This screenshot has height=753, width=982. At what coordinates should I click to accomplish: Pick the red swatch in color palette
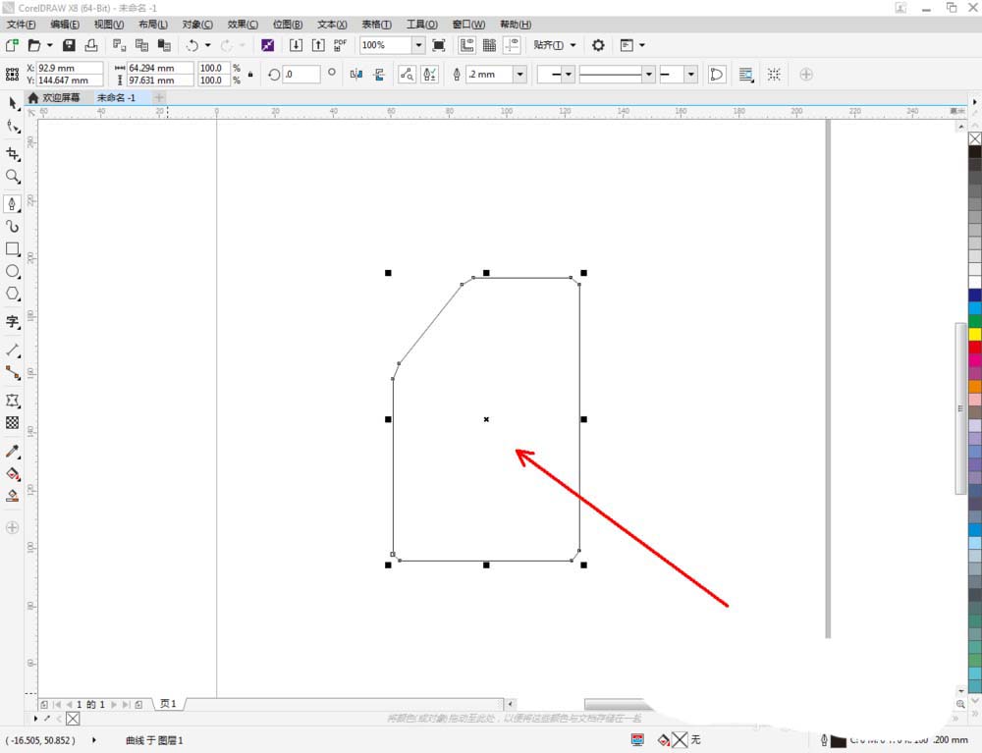point(974,347)
